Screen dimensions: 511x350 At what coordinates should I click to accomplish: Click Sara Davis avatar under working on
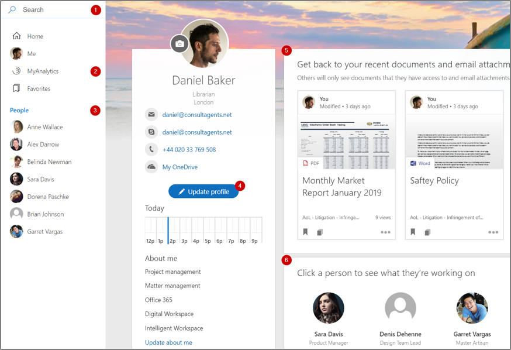[329, 308]
